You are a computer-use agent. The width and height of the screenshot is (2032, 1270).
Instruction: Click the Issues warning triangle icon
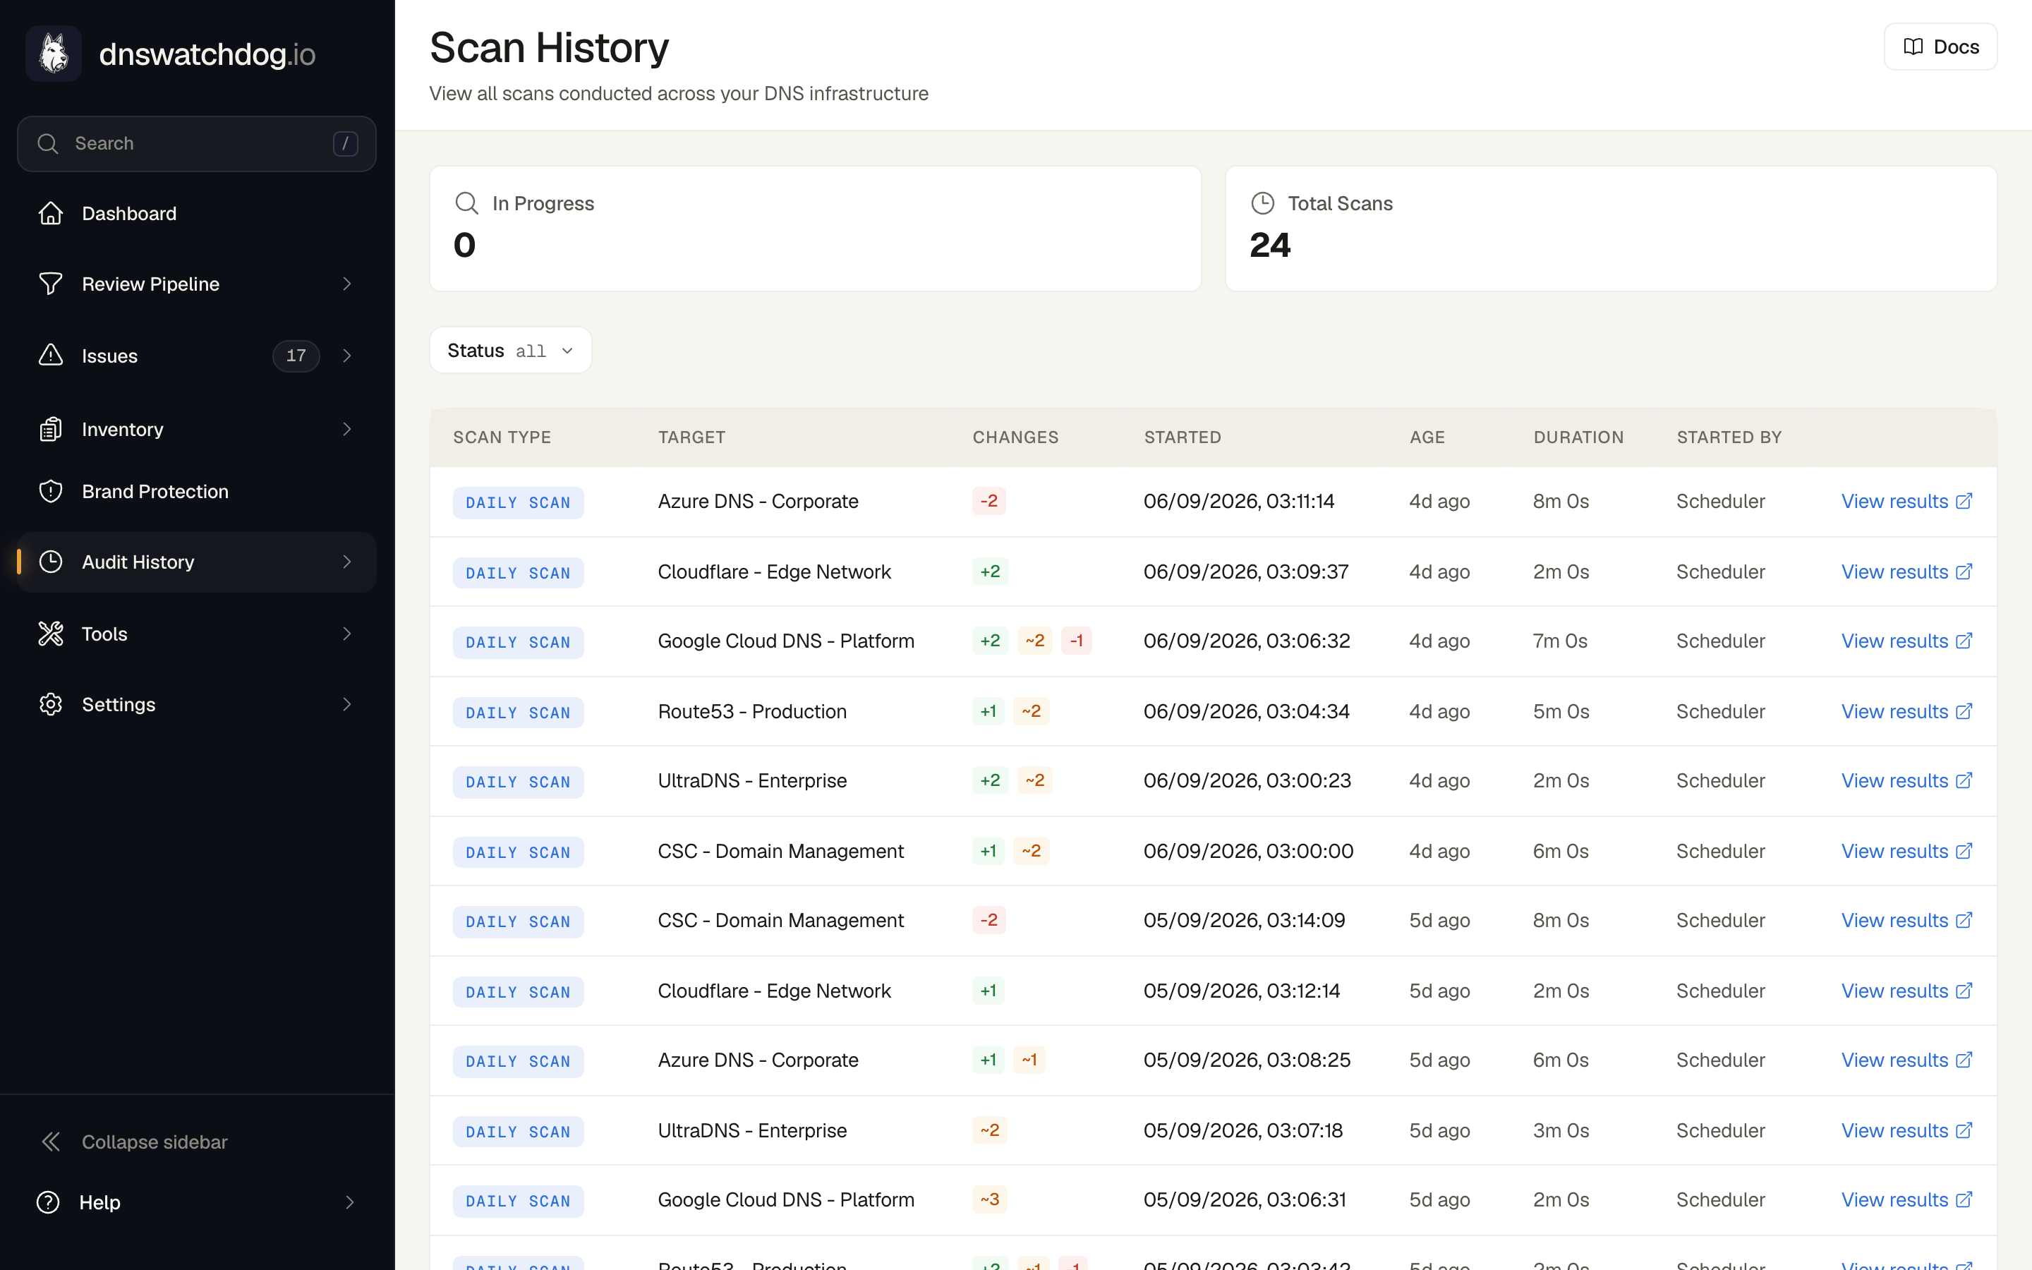(x=50, y=356)
